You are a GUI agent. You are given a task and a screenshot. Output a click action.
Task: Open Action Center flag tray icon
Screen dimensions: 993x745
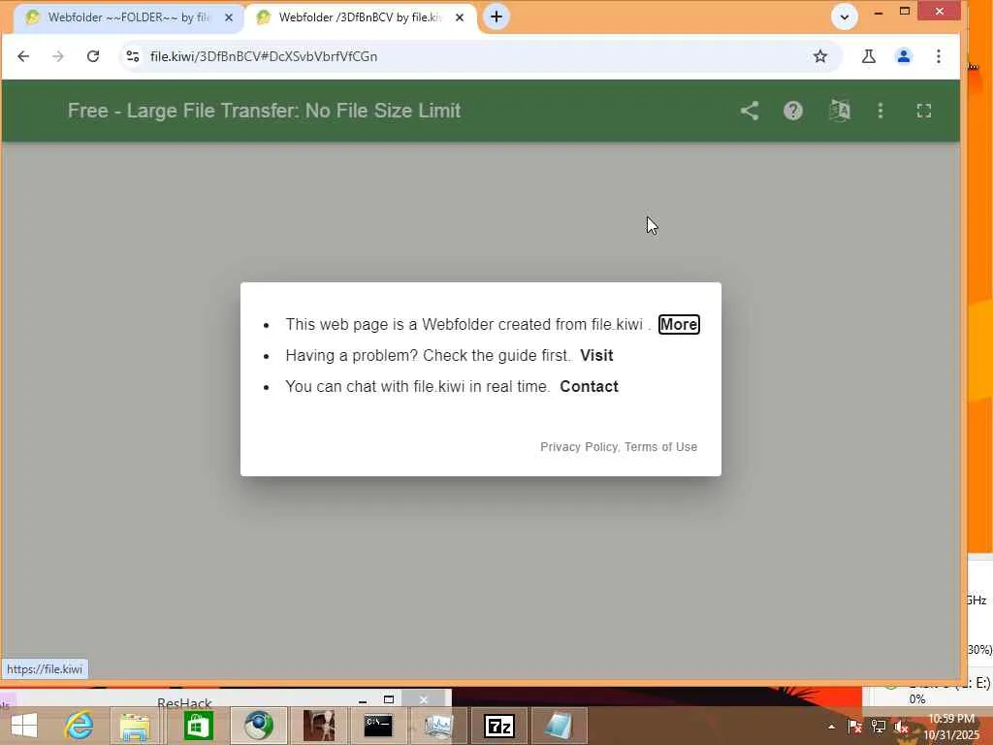(854, 727)
